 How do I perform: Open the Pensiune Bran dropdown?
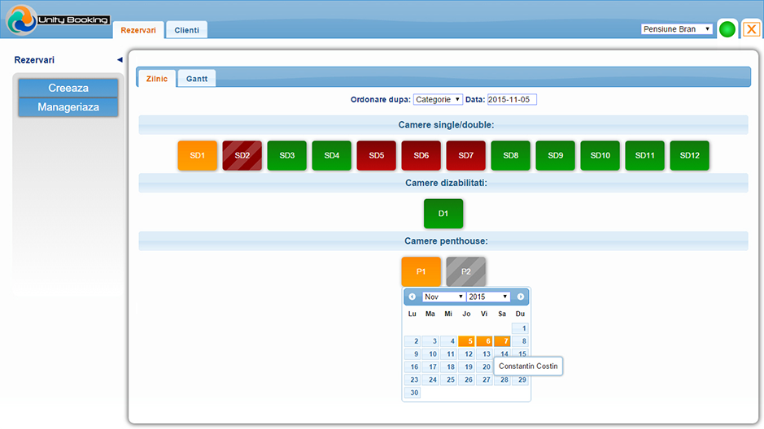[677, 29]
